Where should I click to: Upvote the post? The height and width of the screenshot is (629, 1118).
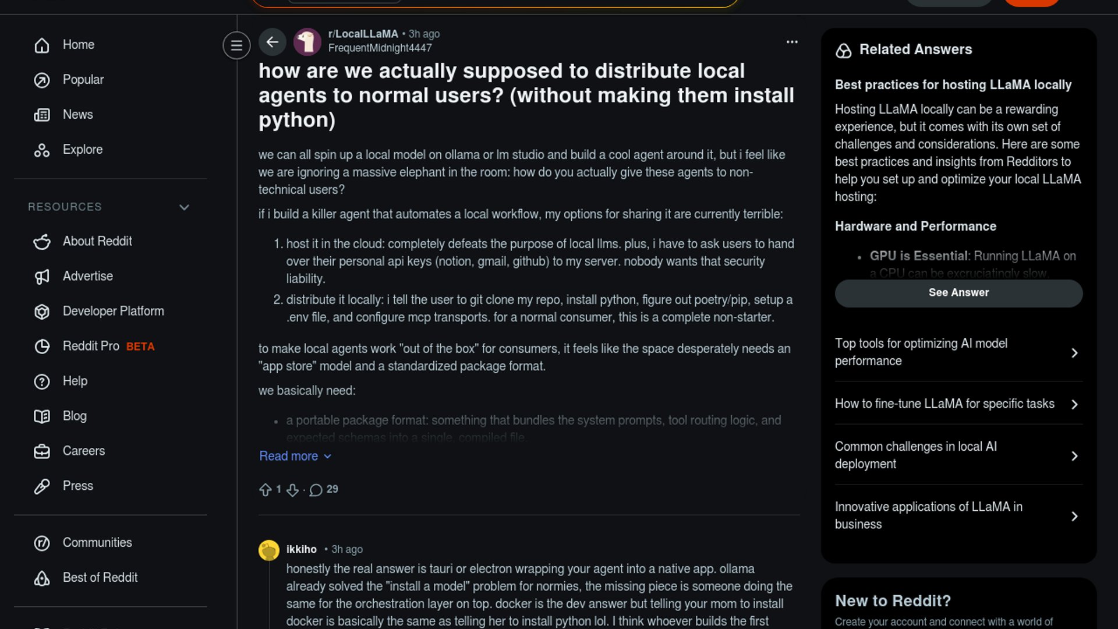click(x=266, y=490)
